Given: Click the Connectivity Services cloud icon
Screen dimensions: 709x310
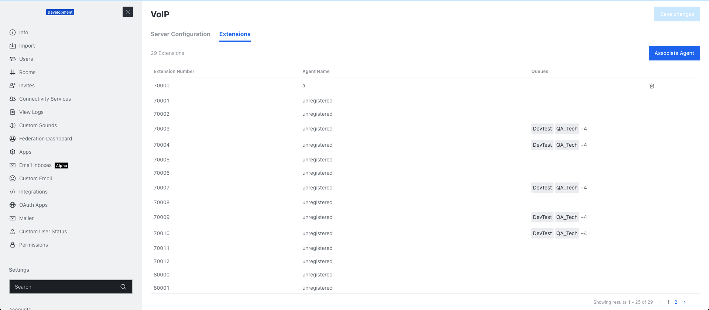Looking at the screenshot, I should [13, 99].
